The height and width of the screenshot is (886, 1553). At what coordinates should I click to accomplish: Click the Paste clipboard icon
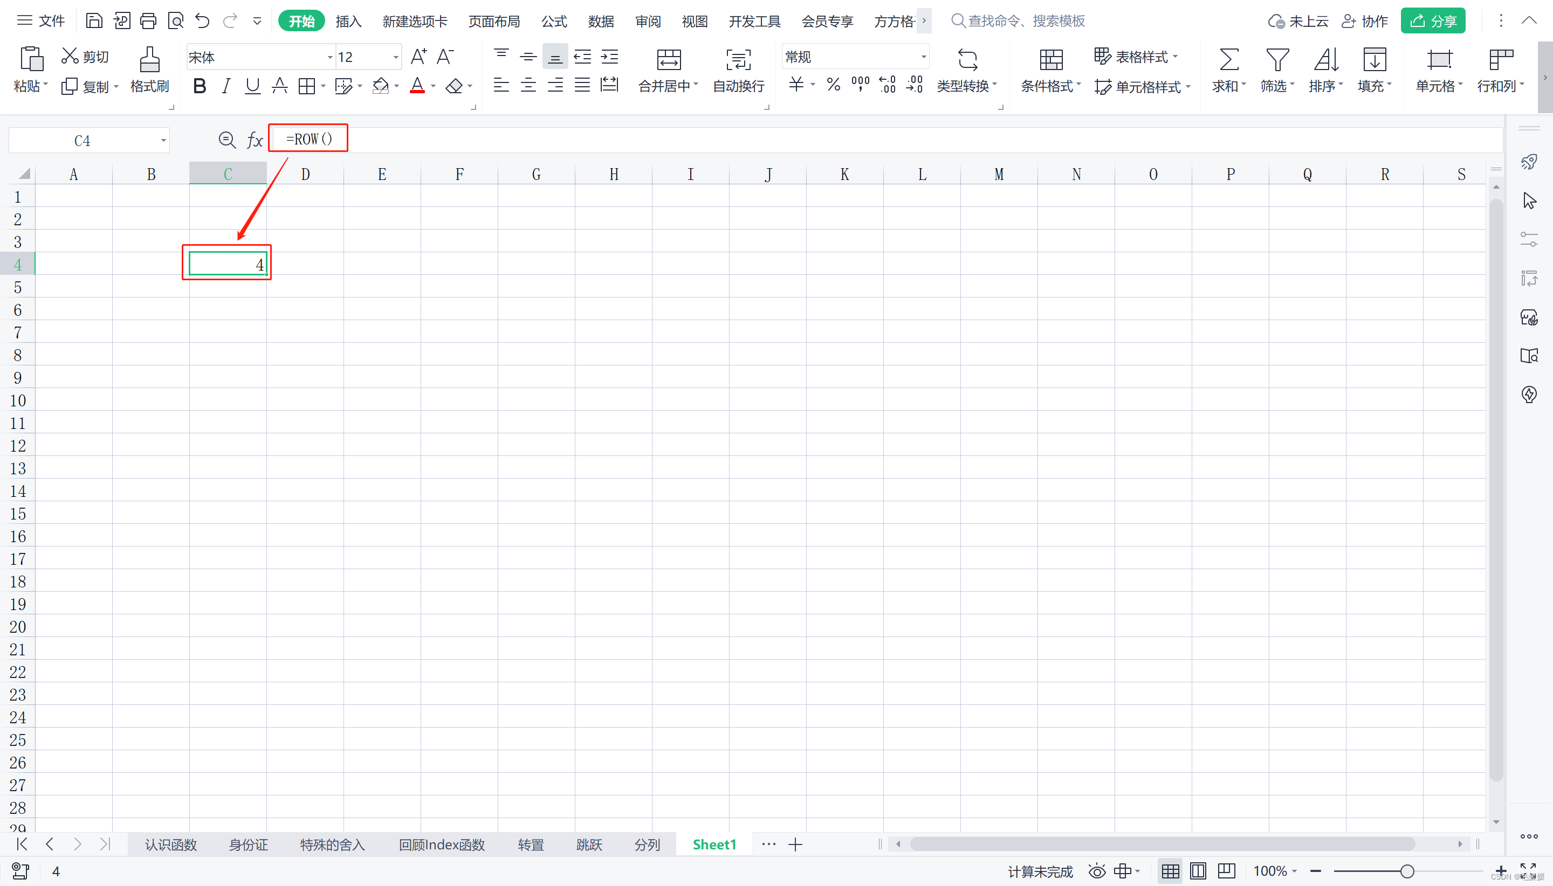pyautogui.click(x=31, y=59)
